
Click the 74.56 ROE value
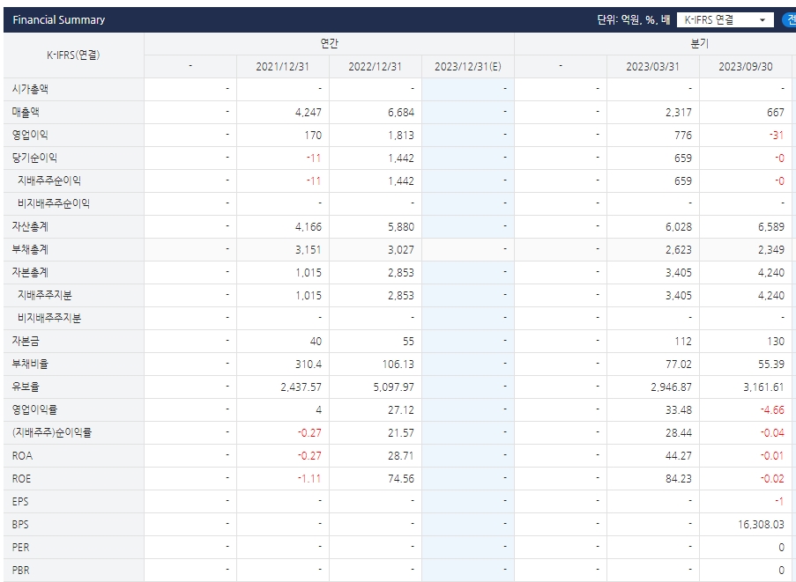401,479
